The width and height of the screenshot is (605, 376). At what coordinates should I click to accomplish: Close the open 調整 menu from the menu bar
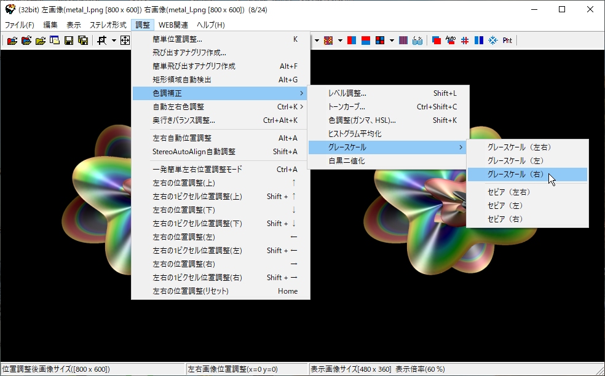tap(143, 25)
